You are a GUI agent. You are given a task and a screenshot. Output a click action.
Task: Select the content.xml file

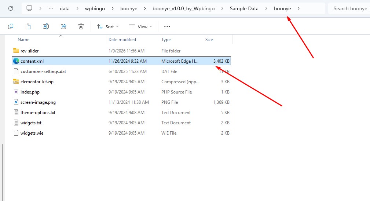pos(32,61)
